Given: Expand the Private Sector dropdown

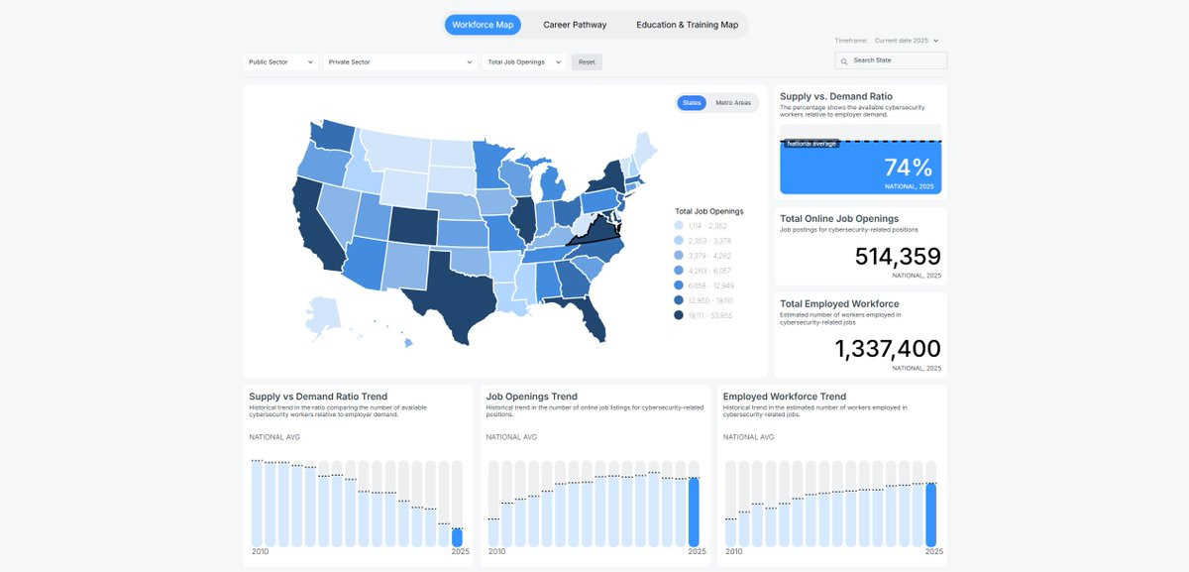Looking at the screenshot, I should coord(400,62).
